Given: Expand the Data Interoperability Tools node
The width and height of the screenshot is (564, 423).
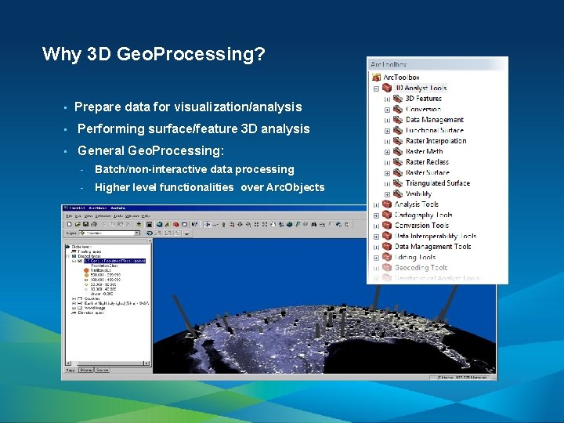Looking at the screenshot, I should point(376,237).
